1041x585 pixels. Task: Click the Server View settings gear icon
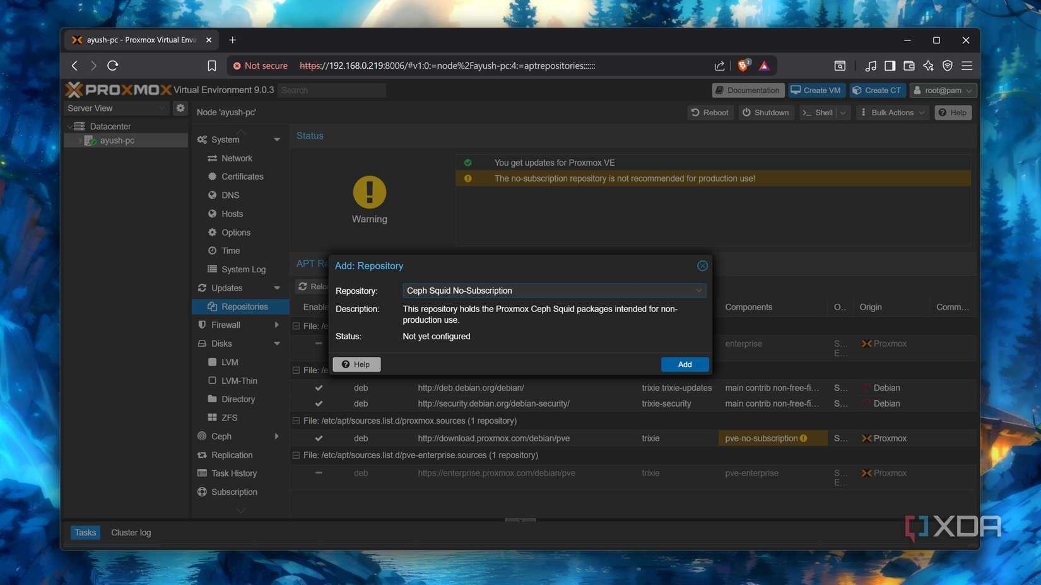pos(180,108)
